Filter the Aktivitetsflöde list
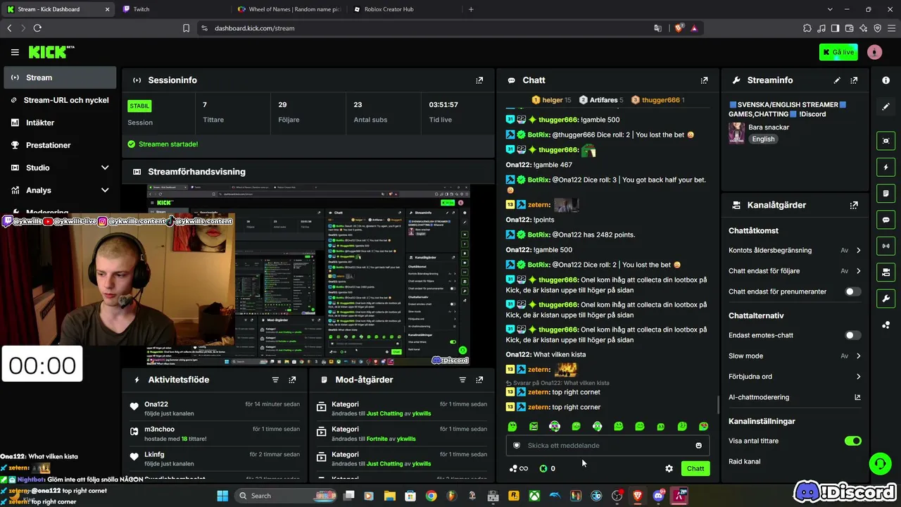Viewport: 901px width, 507px height. (x=275, y=380)
